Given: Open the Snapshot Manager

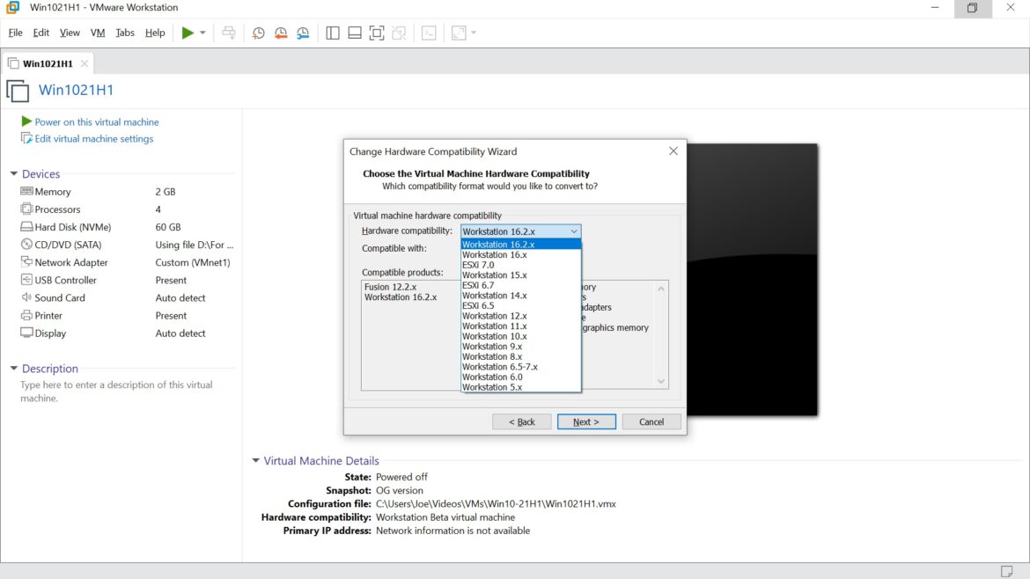Looking at the screenshot, I should click(303, 33).
